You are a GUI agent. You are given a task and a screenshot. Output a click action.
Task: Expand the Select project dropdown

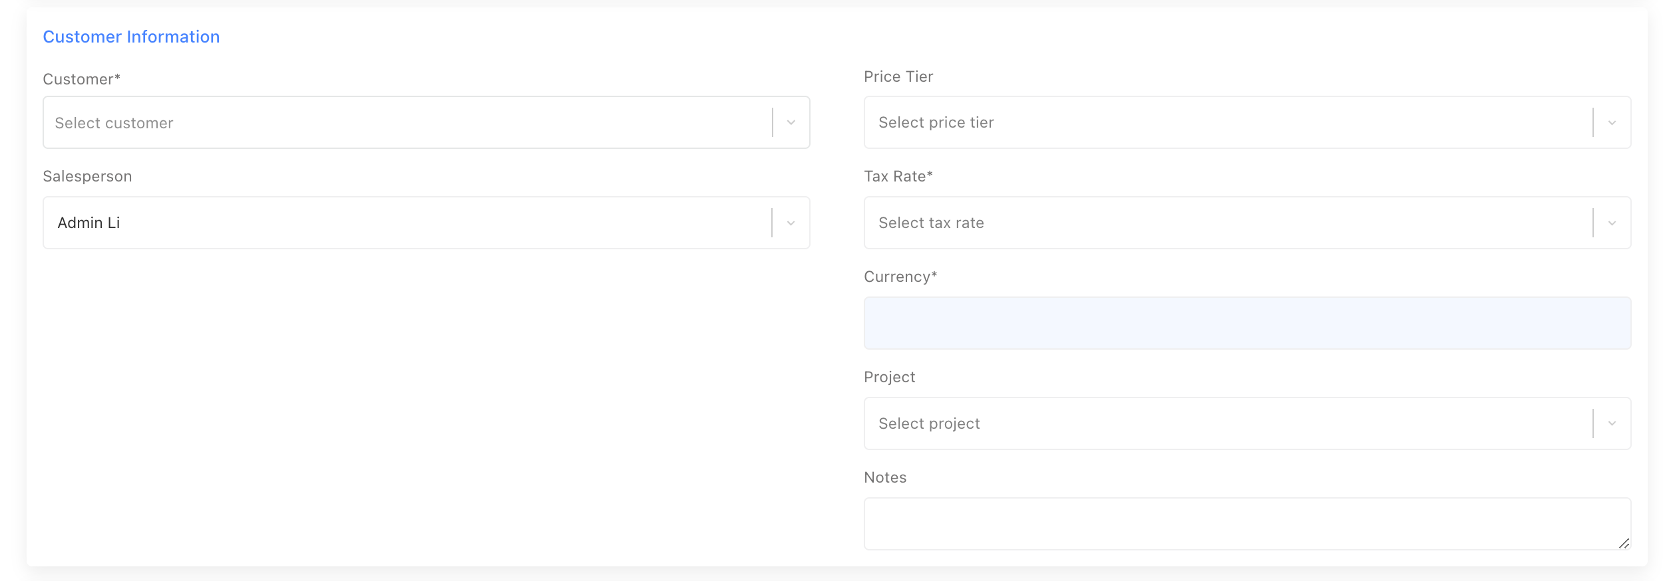[1228, 424]
